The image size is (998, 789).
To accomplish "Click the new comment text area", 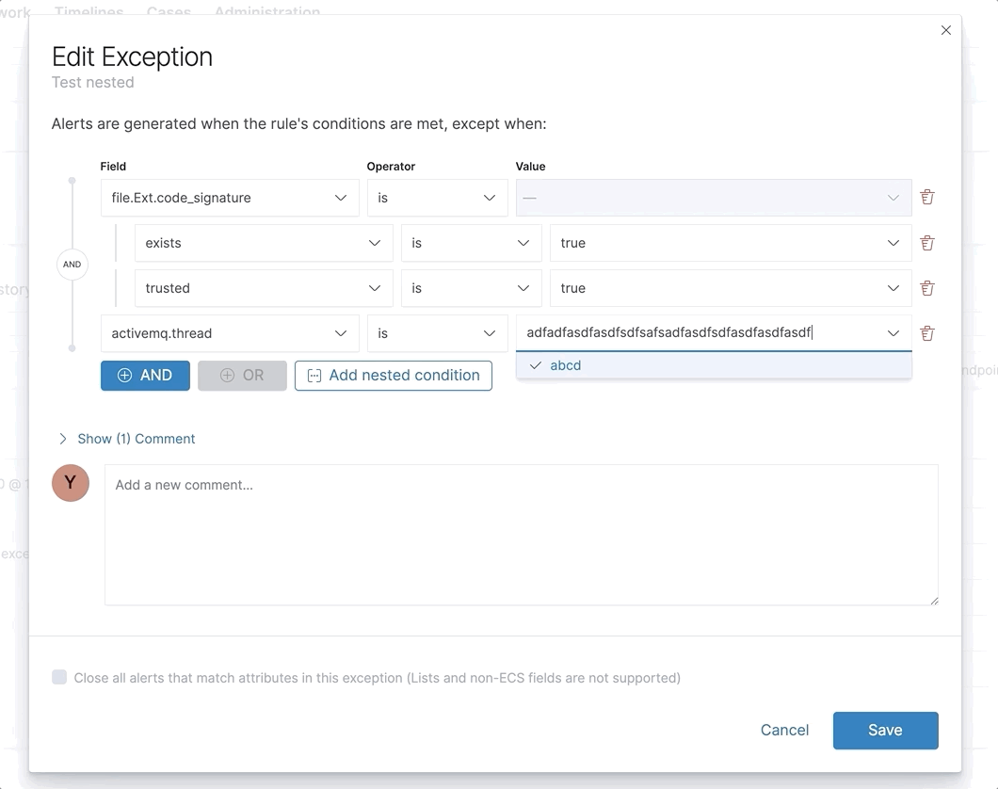I will (x=521, y=534).
